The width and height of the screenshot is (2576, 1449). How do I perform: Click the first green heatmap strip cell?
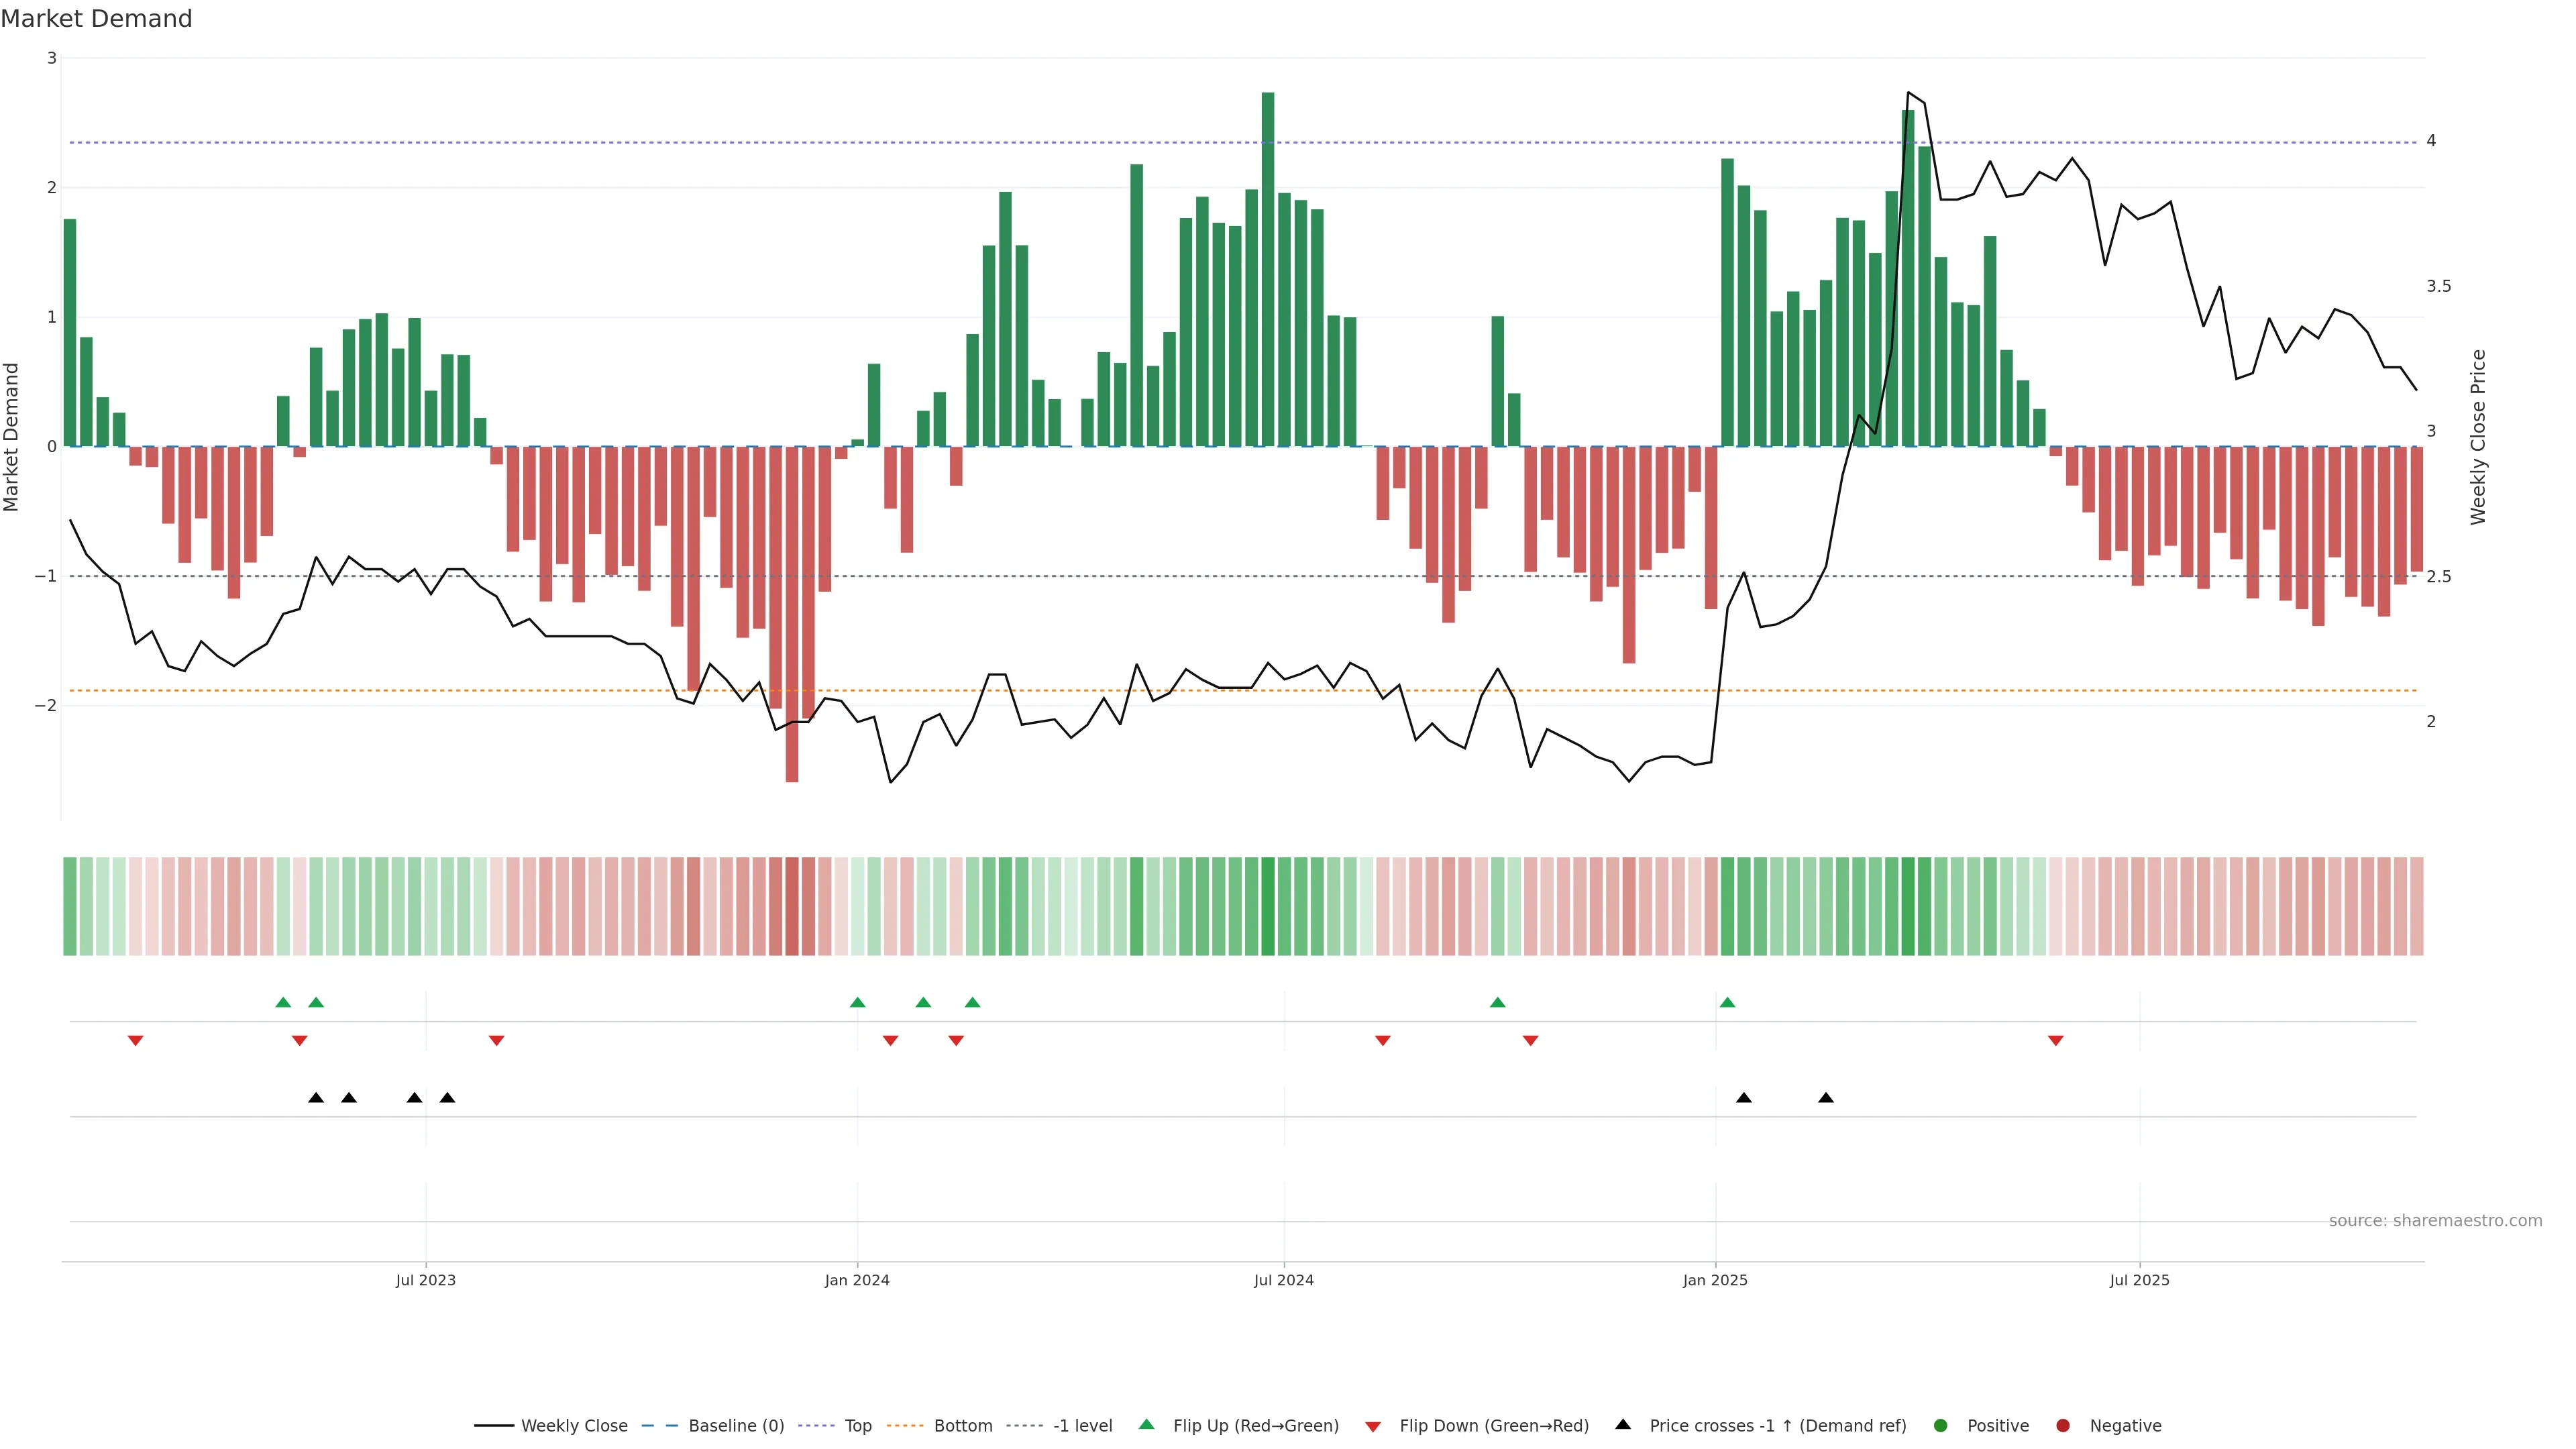point(70,906)
